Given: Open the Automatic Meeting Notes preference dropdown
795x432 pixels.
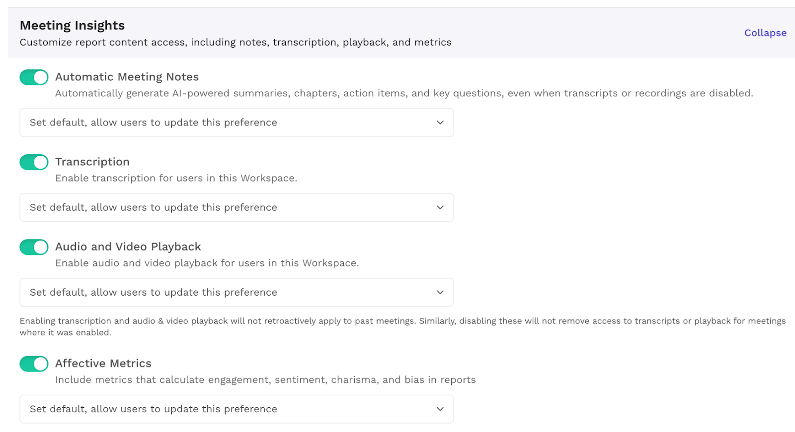Looking at the screenshot, I should tap(237, 123).
